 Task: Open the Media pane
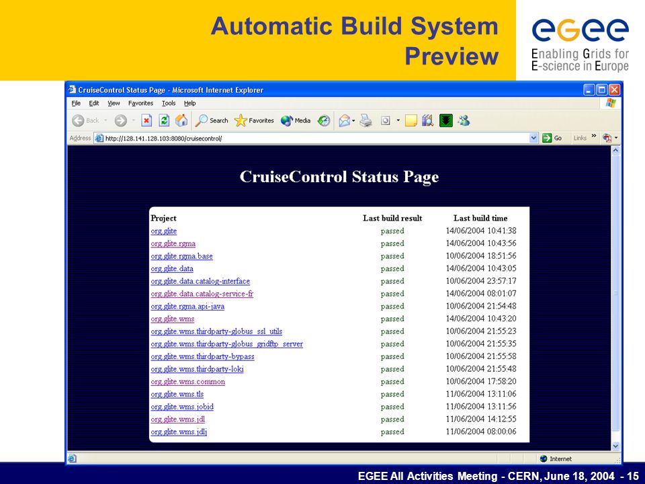[296, 120]
